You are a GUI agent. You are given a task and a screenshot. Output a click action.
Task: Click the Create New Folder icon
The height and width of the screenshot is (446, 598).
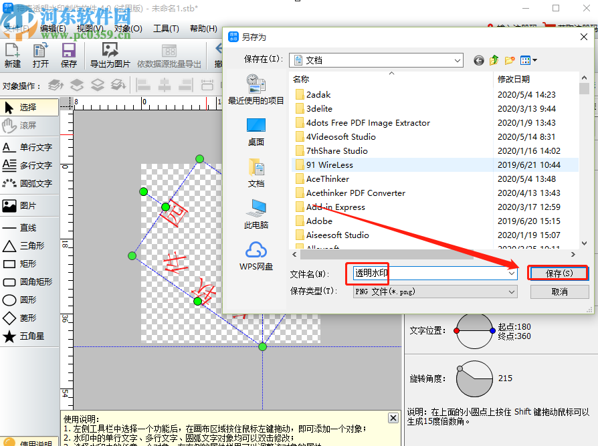click(x=510, y=60)
